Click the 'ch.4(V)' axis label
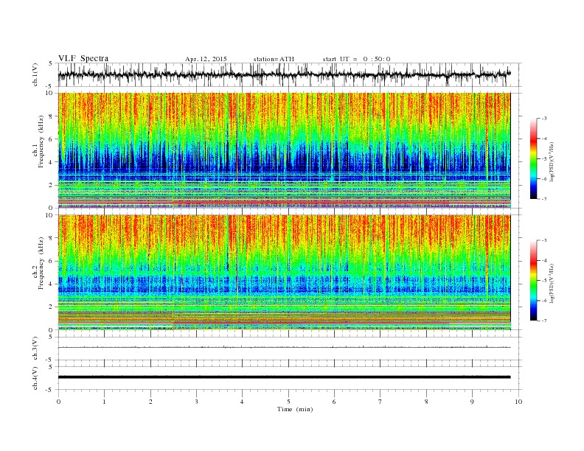 [x=35, y=378]
